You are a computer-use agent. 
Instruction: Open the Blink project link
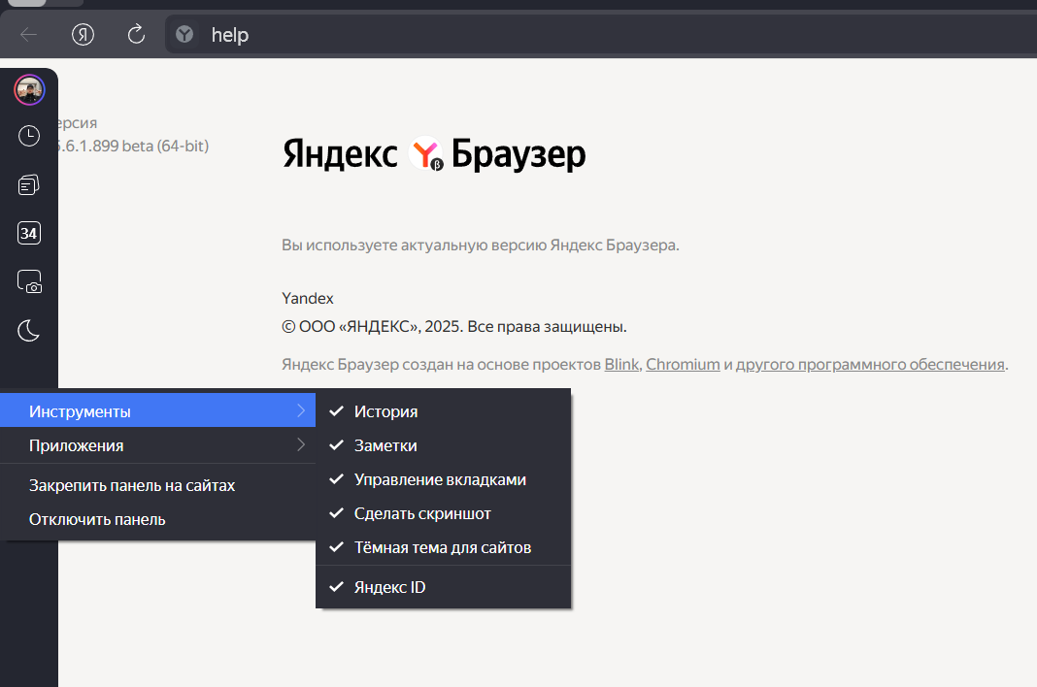point(621,364)
